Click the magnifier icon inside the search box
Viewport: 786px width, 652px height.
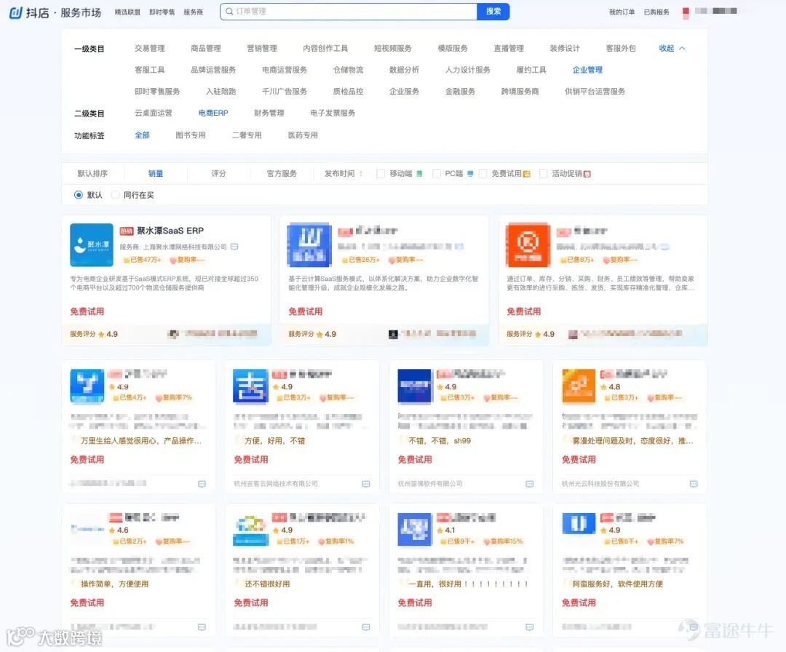pyautogui.click(x=230, y=11)
